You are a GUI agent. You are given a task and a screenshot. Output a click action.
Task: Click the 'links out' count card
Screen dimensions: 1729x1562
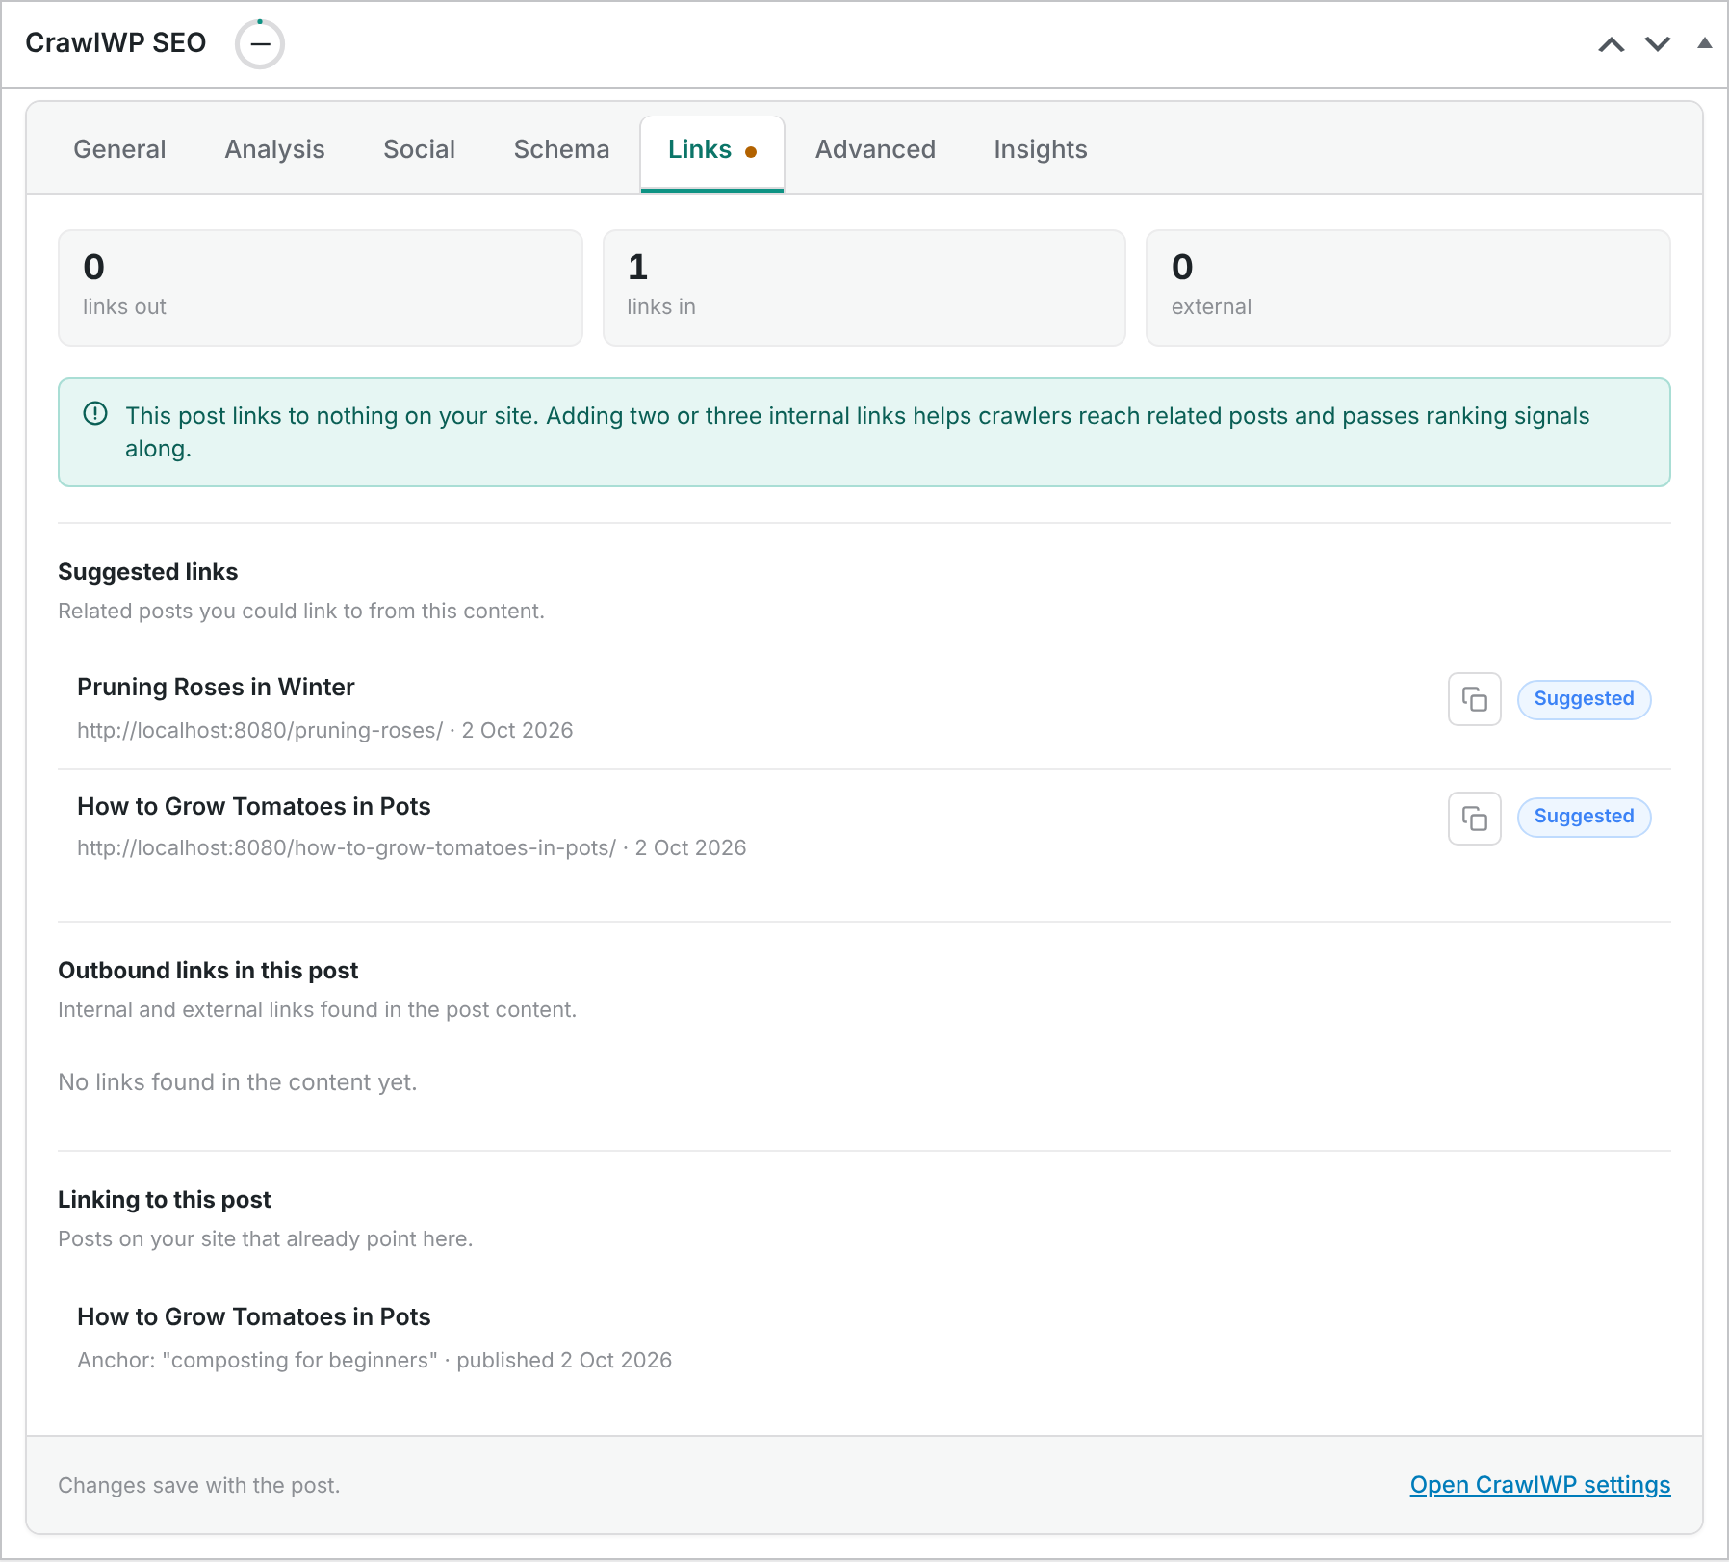pos(321,288)
